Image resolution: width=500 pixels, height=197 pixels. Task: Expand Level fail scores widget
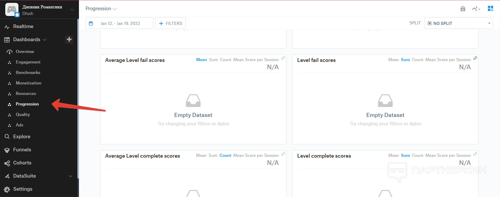pos(475,58)
